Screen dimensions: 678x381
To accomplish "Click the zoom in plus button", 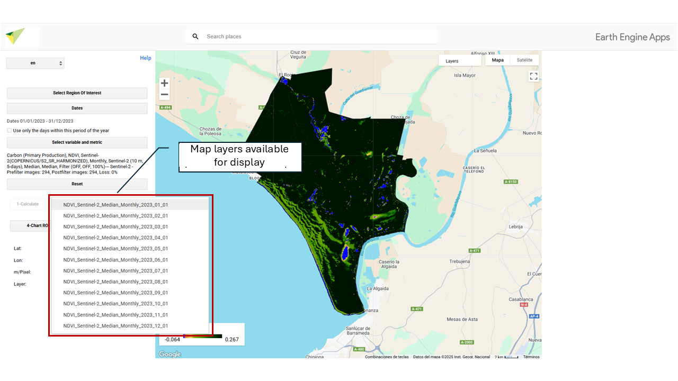I will coord(165,83).
